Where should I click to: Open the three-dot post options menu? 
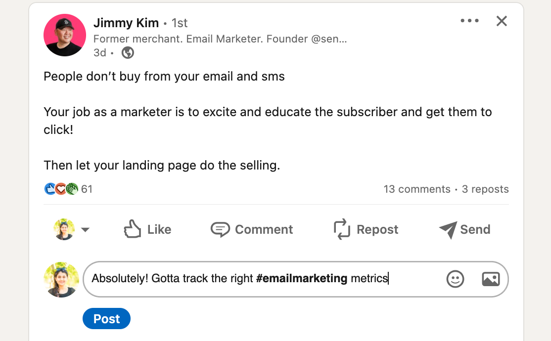point(469,21)
